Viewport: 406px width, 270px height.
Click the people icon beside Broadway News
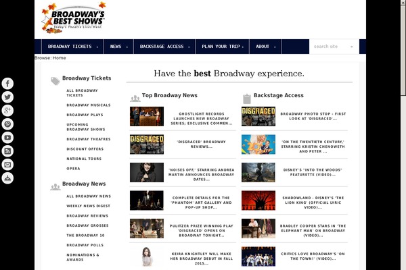tap(55, 187)
